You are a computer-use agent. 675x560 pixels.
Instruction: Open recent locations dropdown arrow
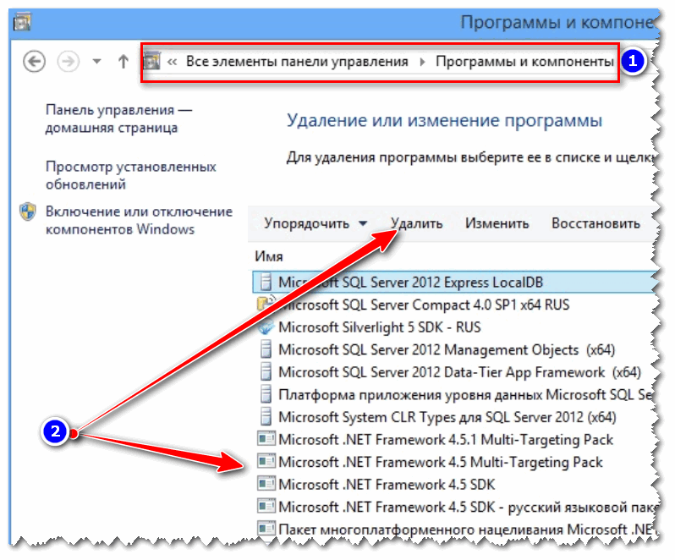[97, 62]
